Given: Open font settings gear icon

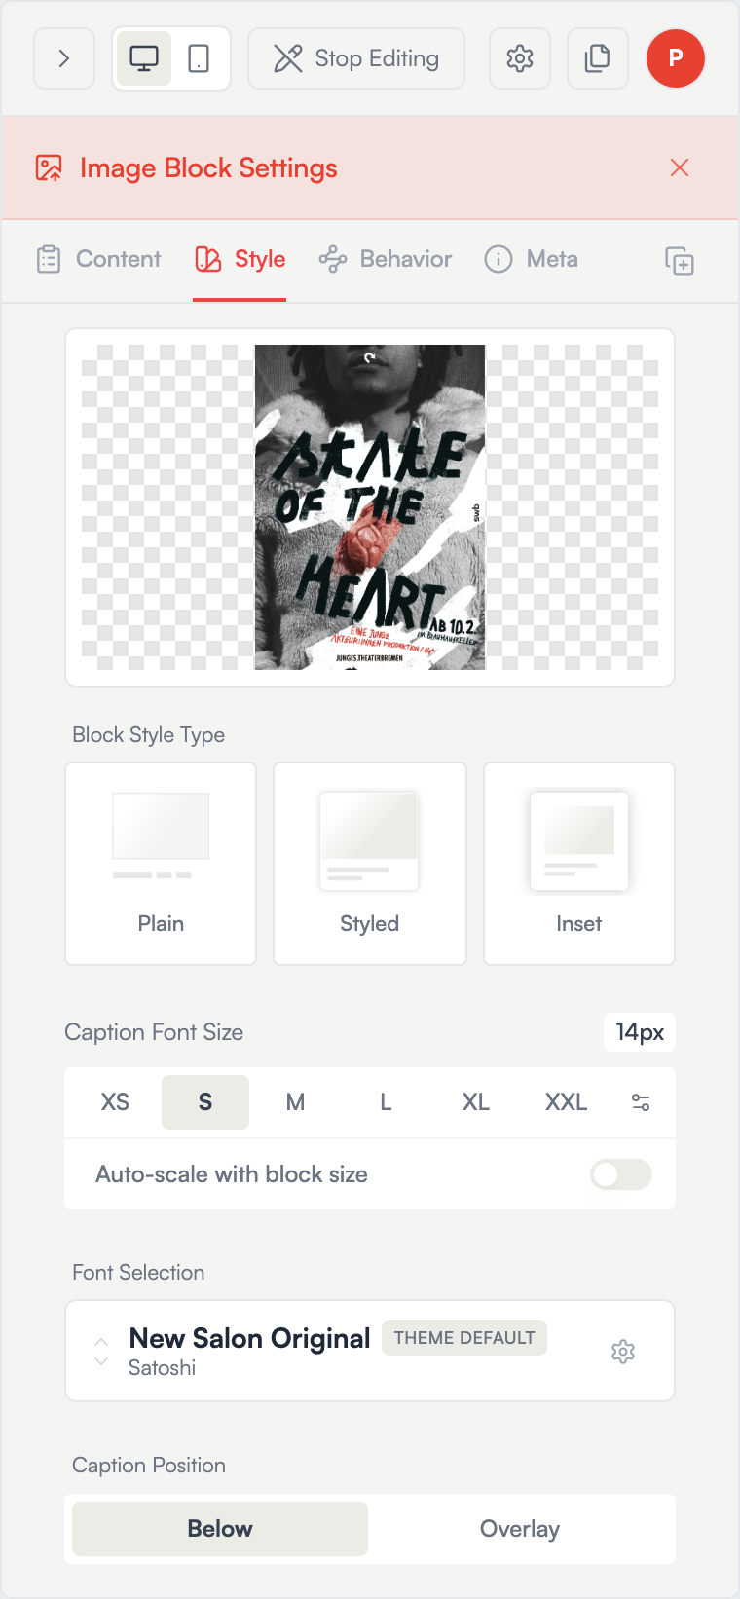Looking at the screenshot, I should pyautogui.click(x=623, y=1352).
